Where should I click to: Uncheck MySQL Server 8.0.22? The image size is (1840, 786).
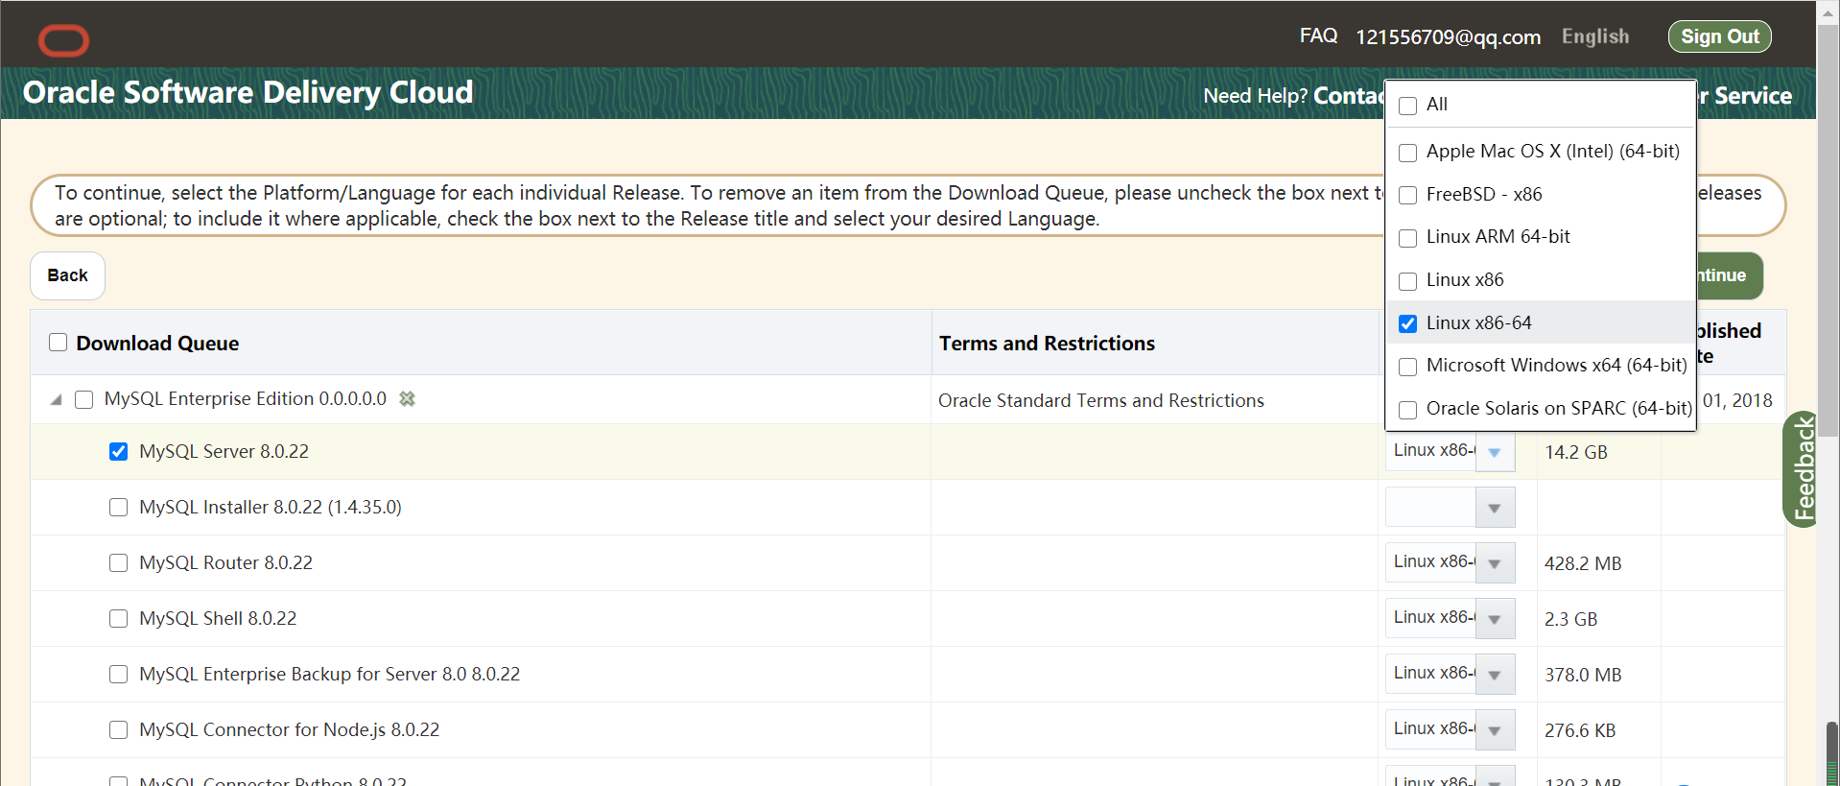(x=118, y=451)
